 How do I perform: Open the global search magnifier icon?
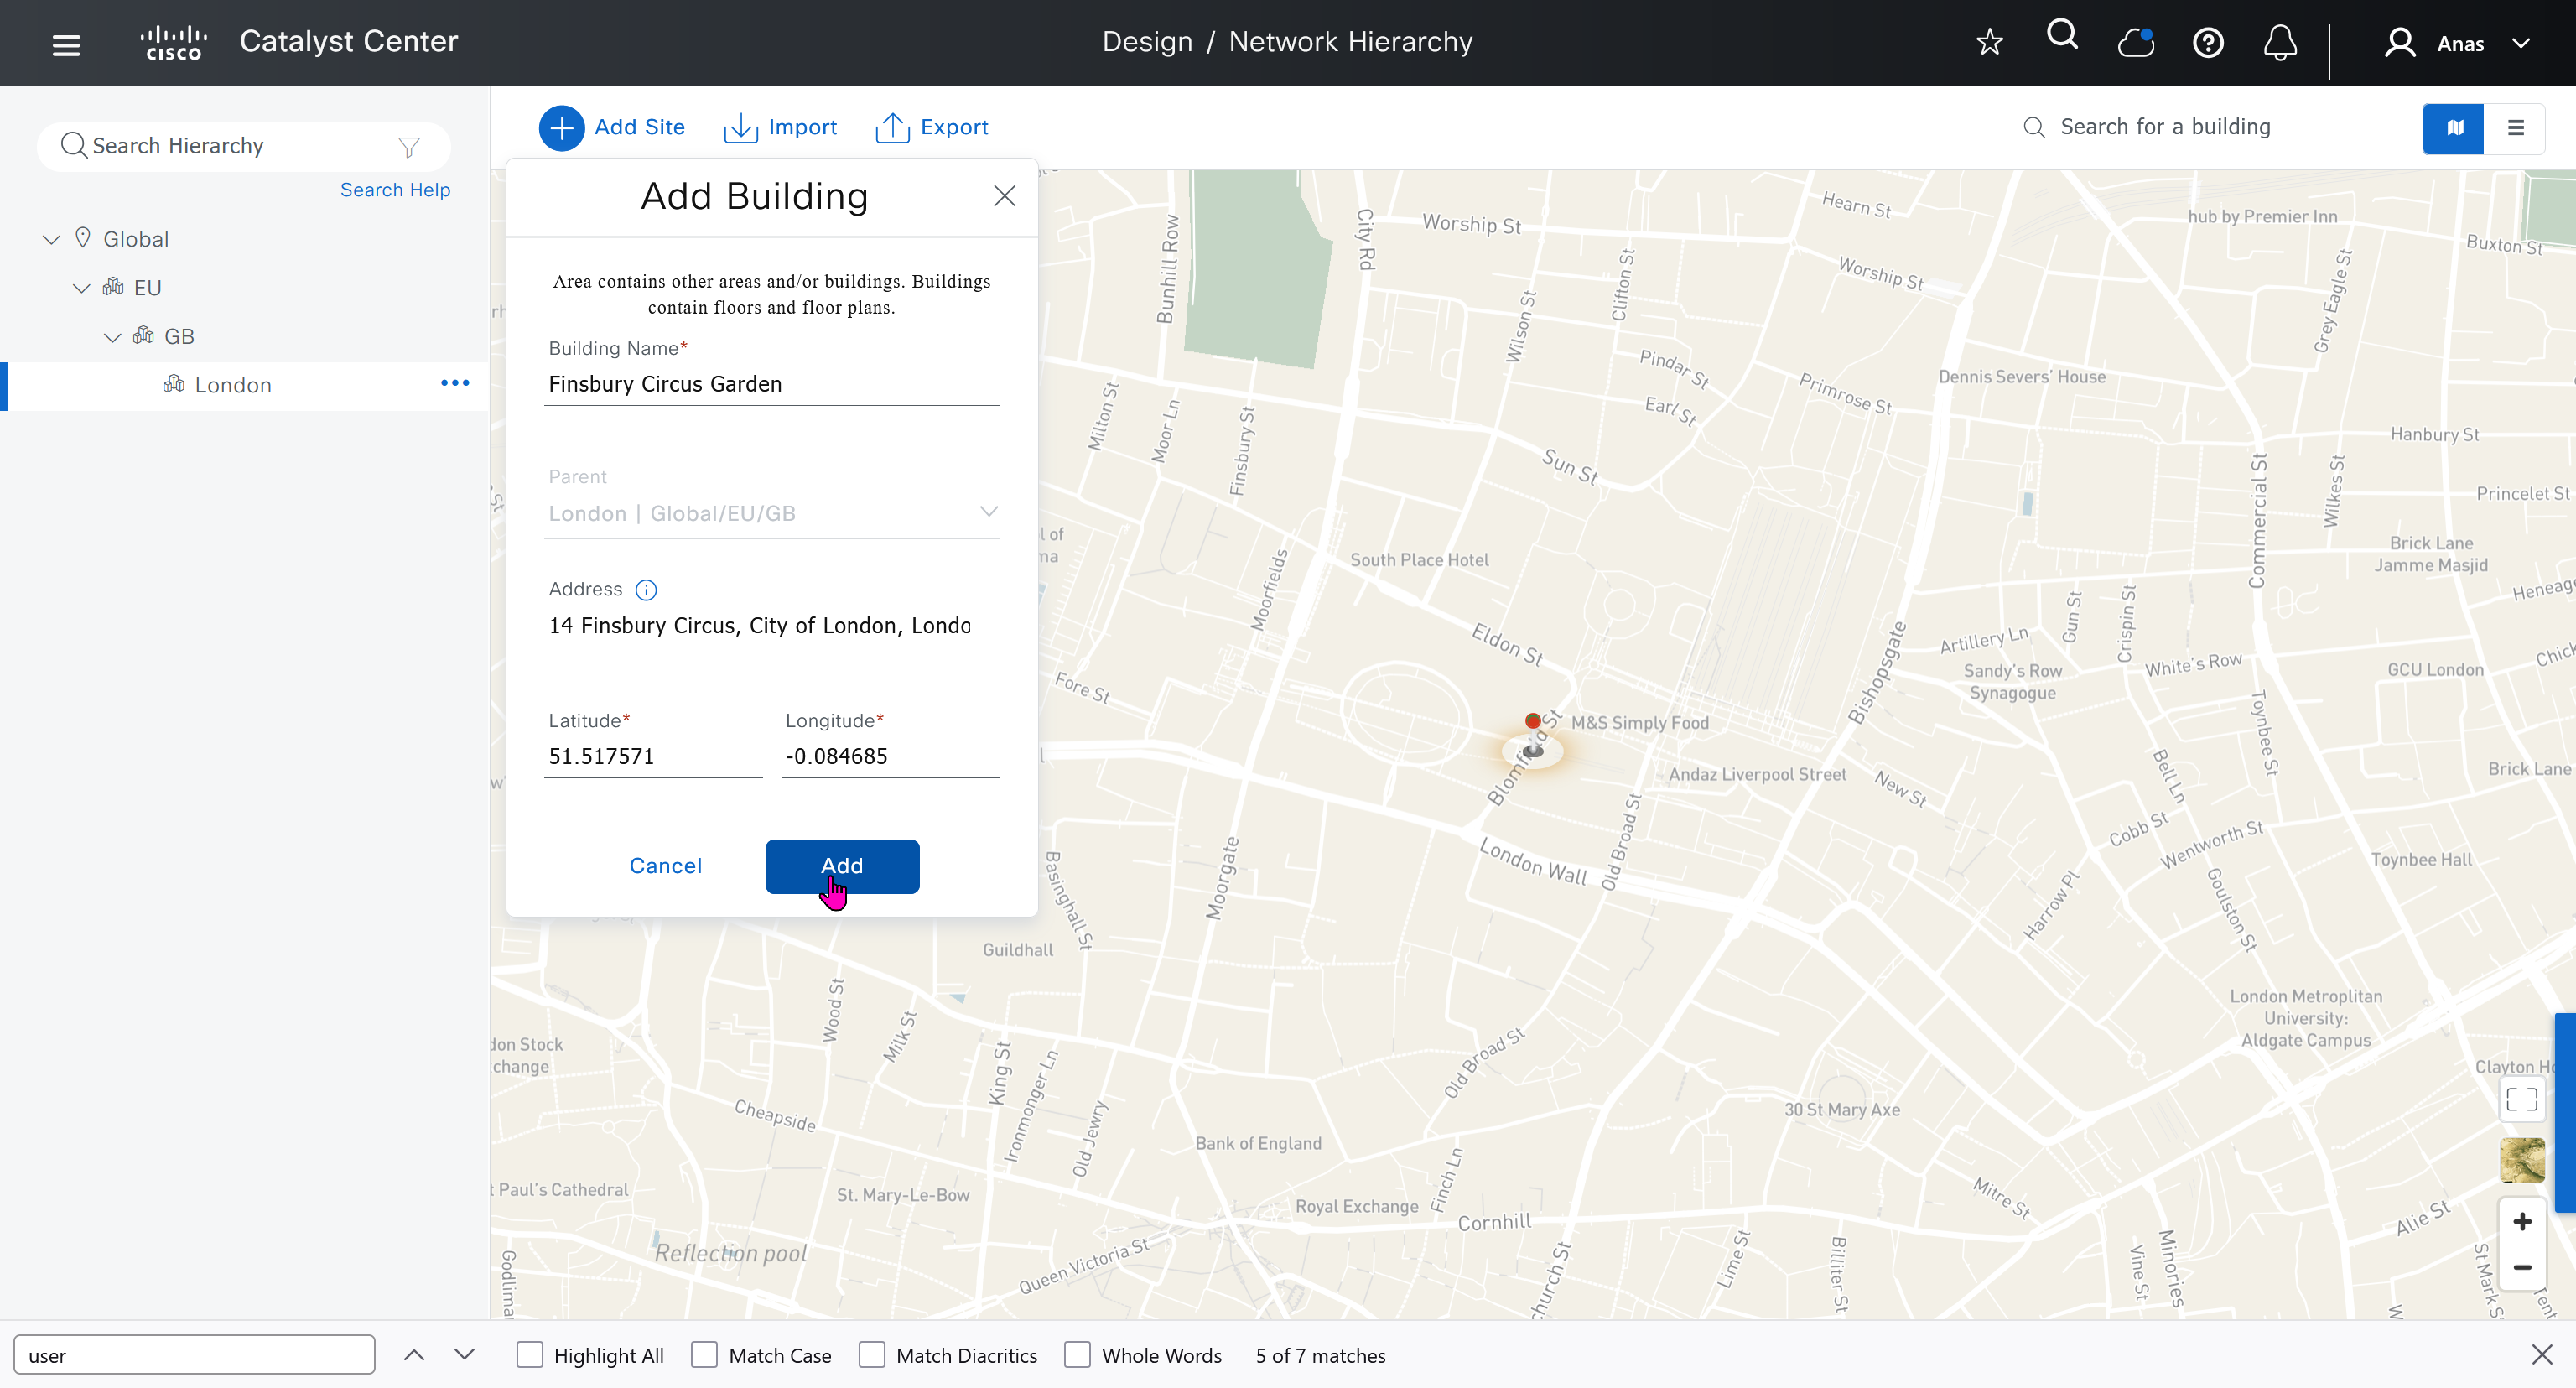coord(2062,37)
